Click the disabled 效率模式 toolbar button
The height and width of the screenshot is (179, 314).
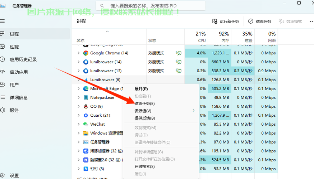[x=290, y=21]
